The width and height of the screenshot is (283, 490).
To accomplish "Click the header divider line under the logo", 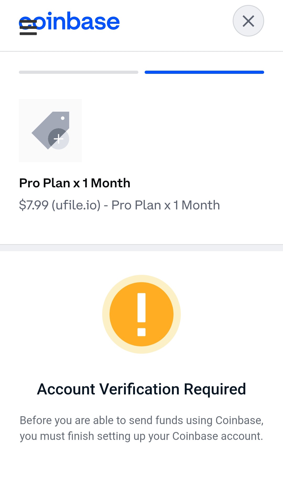I will coord(141,51).
